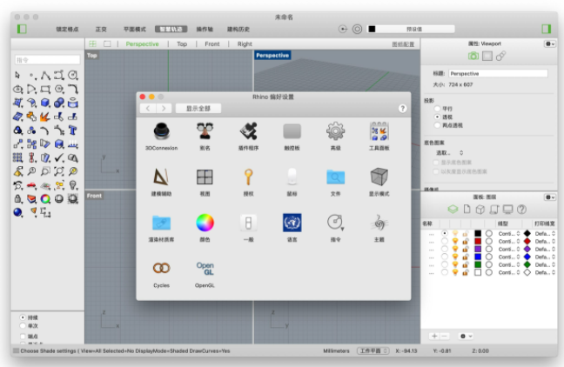The width and height of the screenshot is (564, 367).
Task: Select the 平行 (Parallel) projection radio button
Action: tap(438, 109)
